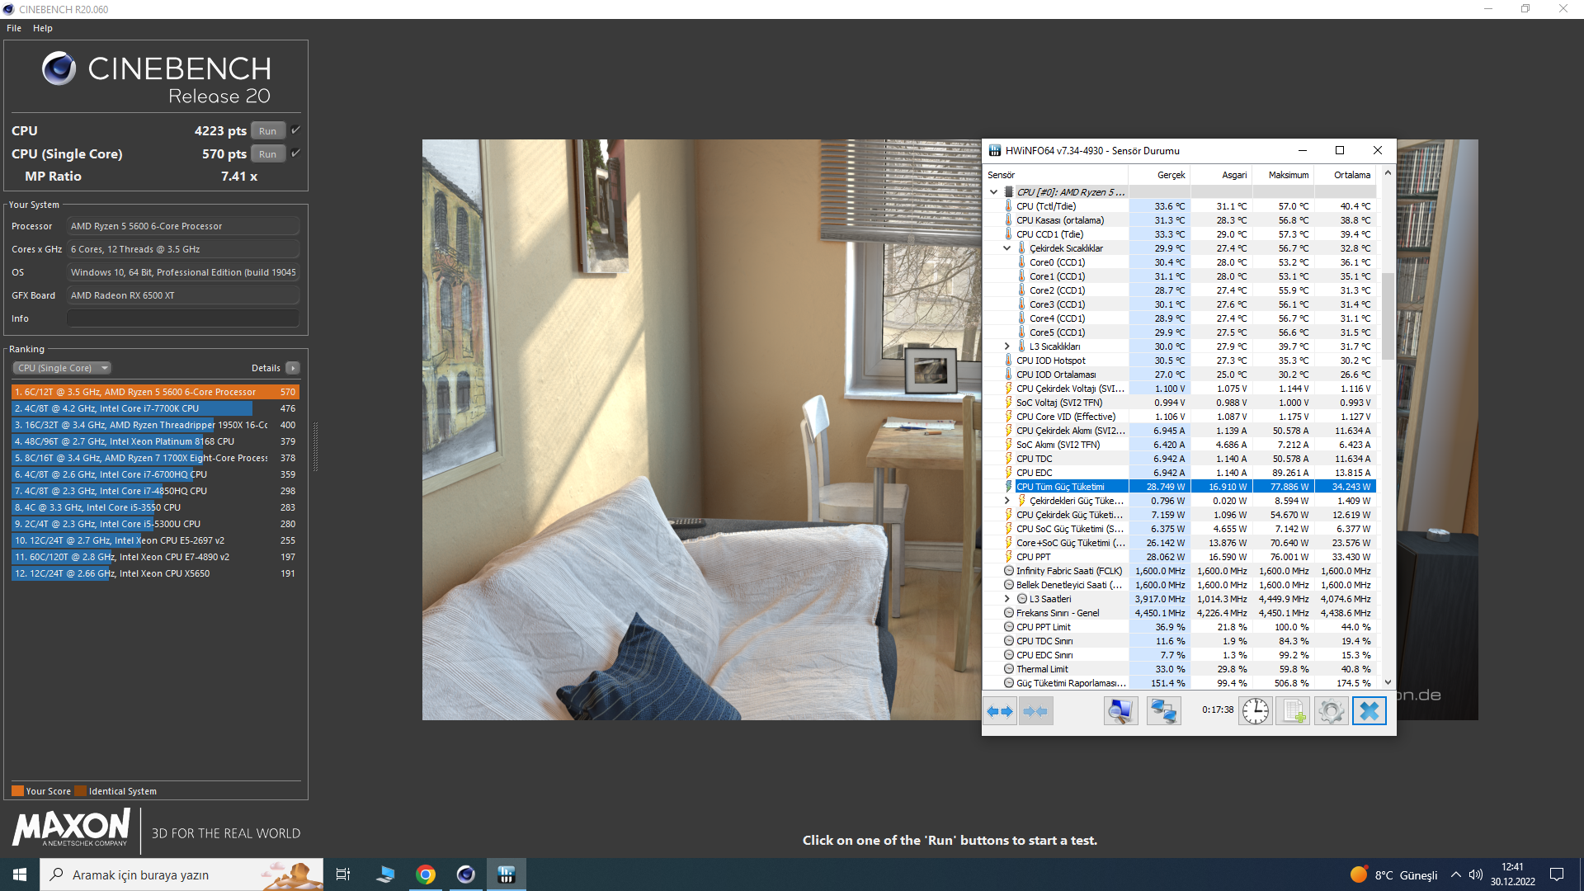Expand the L3 Sıcaklıkları sensor group
This screenshot has height=891, width=1584.
[x=1006, y=346]
